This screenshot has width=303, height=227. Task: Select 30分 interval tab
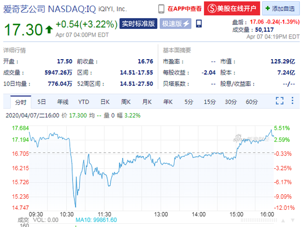pos(231,102)
